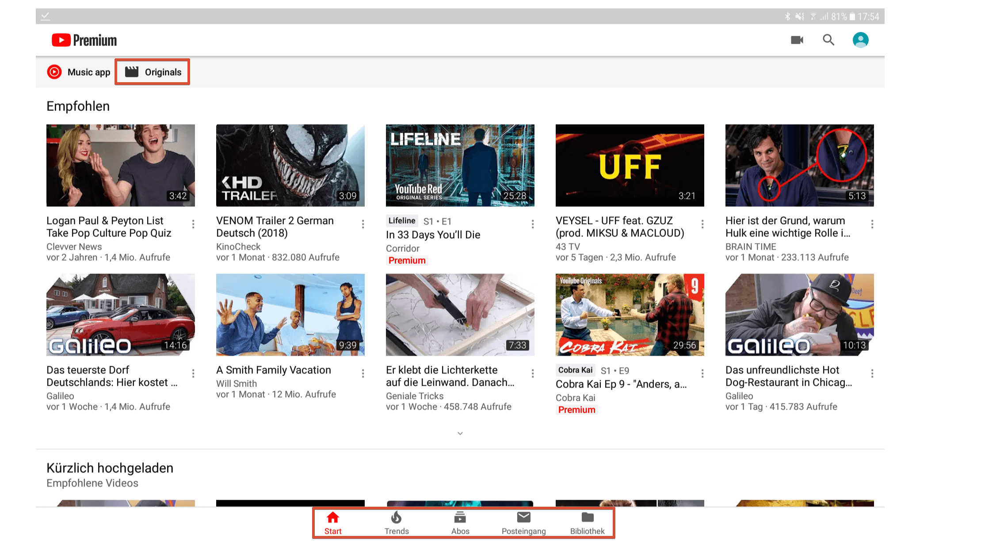The height and width of the screenshot is (543, 1000).
Task: Open options for In 33 Days You'll Die
Action: pos(533,224)
